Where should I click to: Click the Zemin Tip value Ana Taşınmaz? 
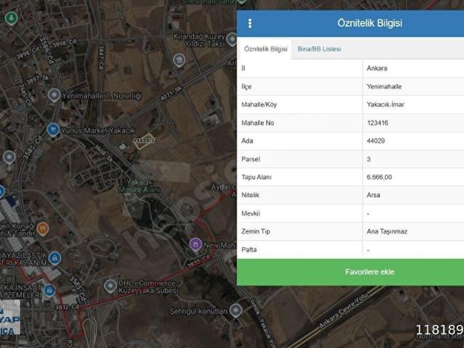pyautogui.click(x=386, y=231)
